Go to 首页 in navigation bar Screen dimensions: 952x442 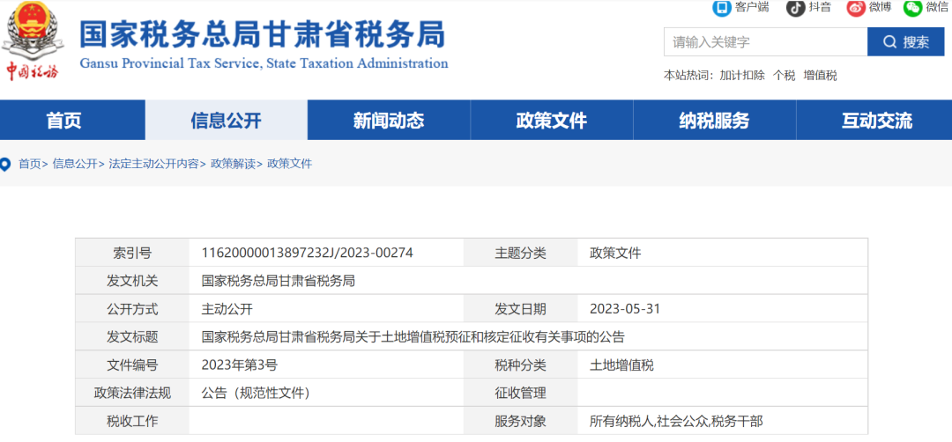click(x=63, y=121)
